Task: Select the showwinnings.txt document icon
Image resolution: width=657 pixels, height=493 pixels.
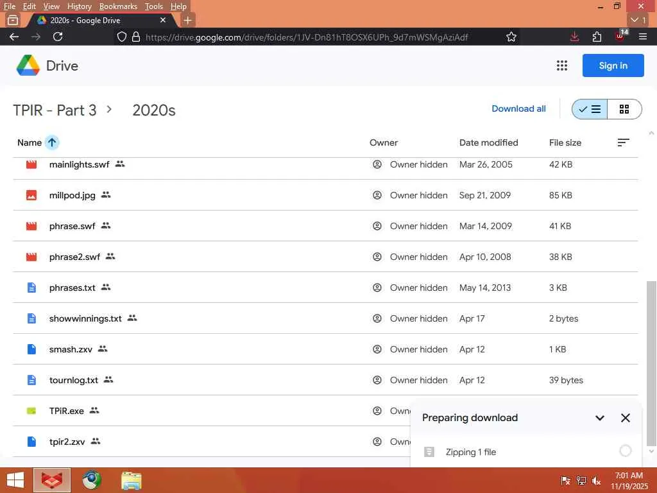Action: point(31,318)
